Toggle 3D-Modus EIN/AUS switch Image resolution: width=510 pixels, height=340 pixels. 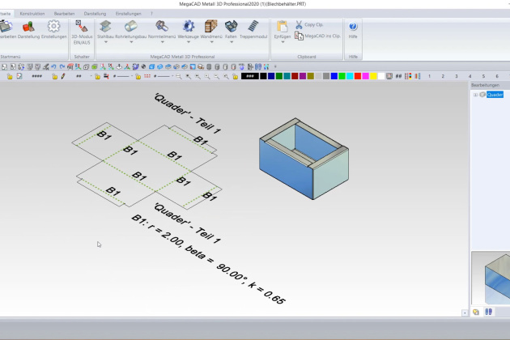(82, 29)
